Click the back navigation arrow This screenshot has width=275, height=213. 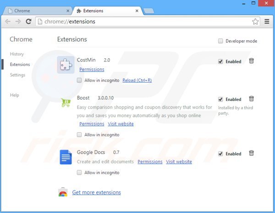coord(8,22)
